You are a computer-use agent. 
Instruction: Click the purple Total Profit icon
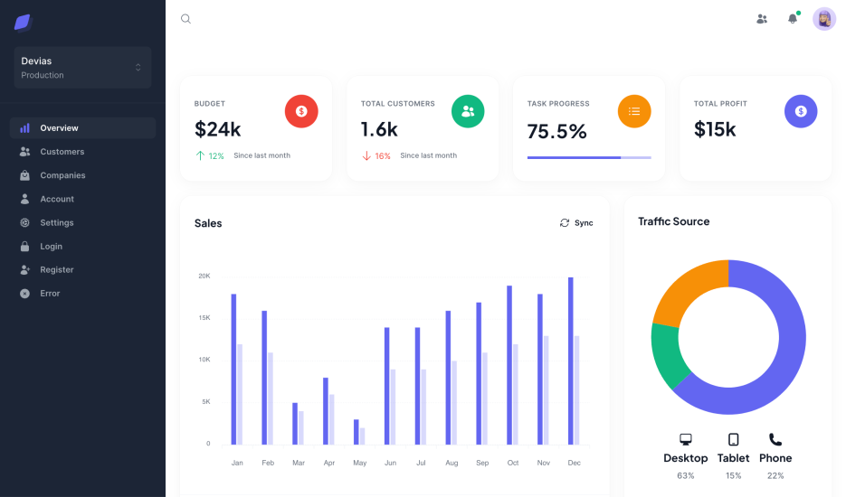pyautogui.click(x=801, y=111)
